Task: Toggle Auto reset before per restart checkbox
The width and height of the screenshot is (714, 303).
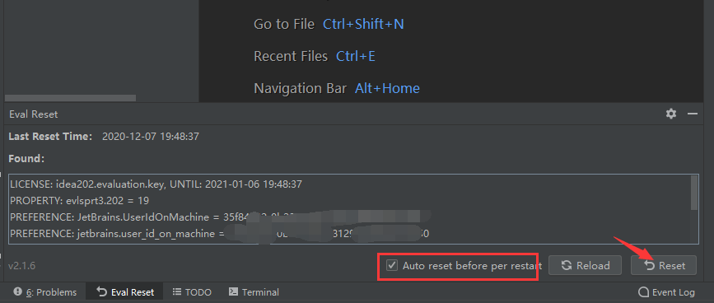Action: pos(392,265)
